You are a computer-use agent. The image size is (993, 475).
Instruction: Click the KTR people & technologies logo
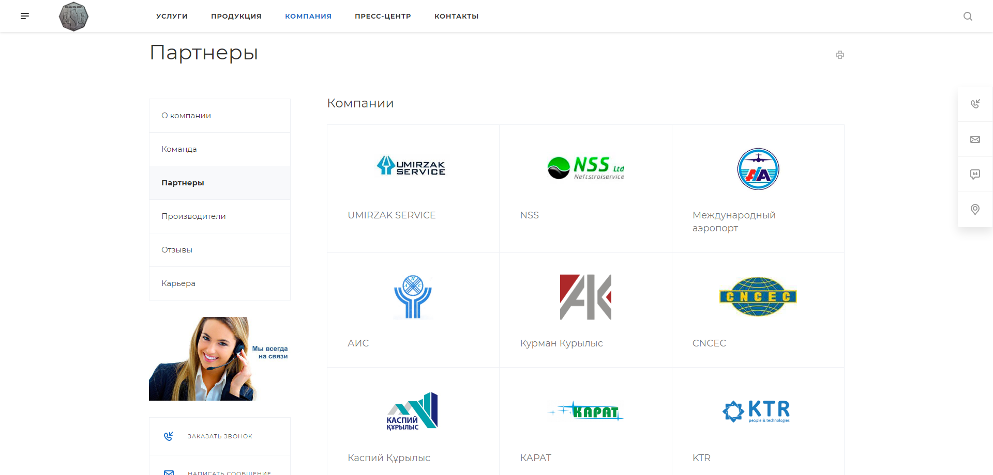tap(756, 411)
